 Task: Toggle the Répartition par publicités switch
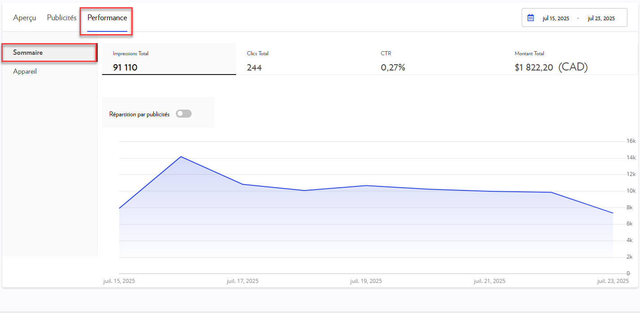tap(183, 114)
